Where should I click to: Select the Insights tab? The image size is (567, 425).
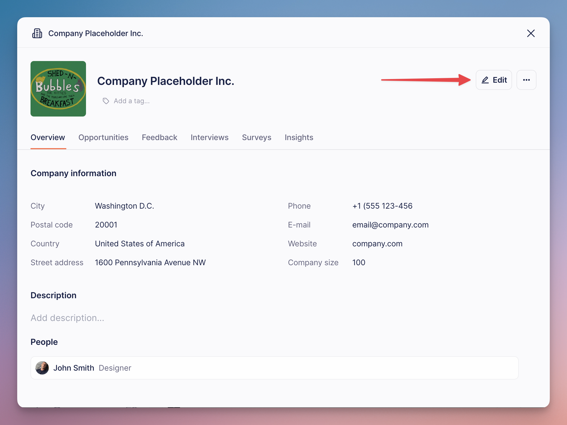299,137
